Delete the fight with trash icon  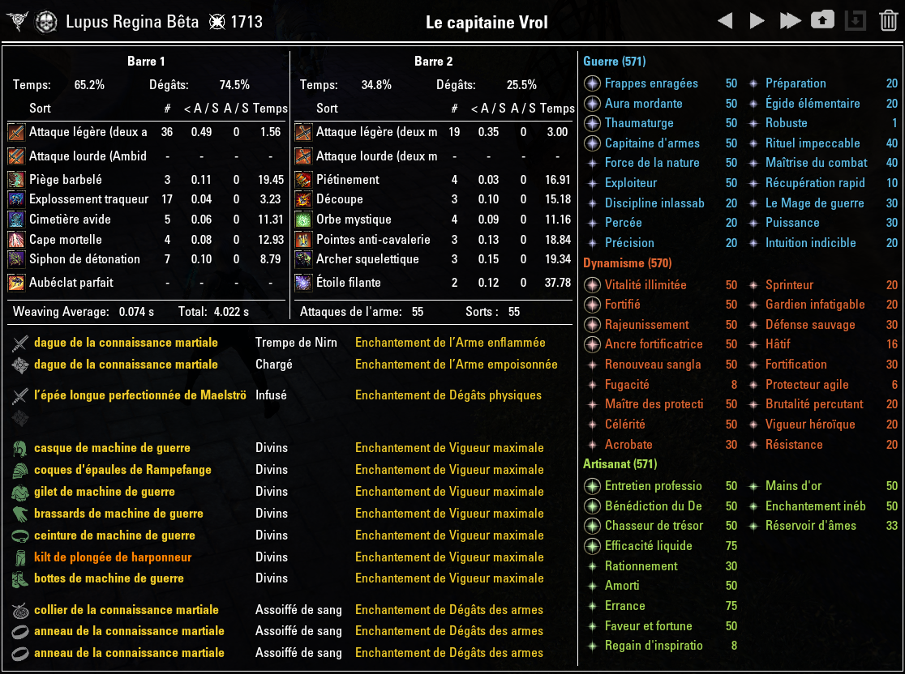888,21
